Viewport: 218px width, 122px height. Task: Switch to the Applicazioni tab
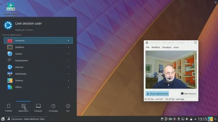tap(24, 108)
